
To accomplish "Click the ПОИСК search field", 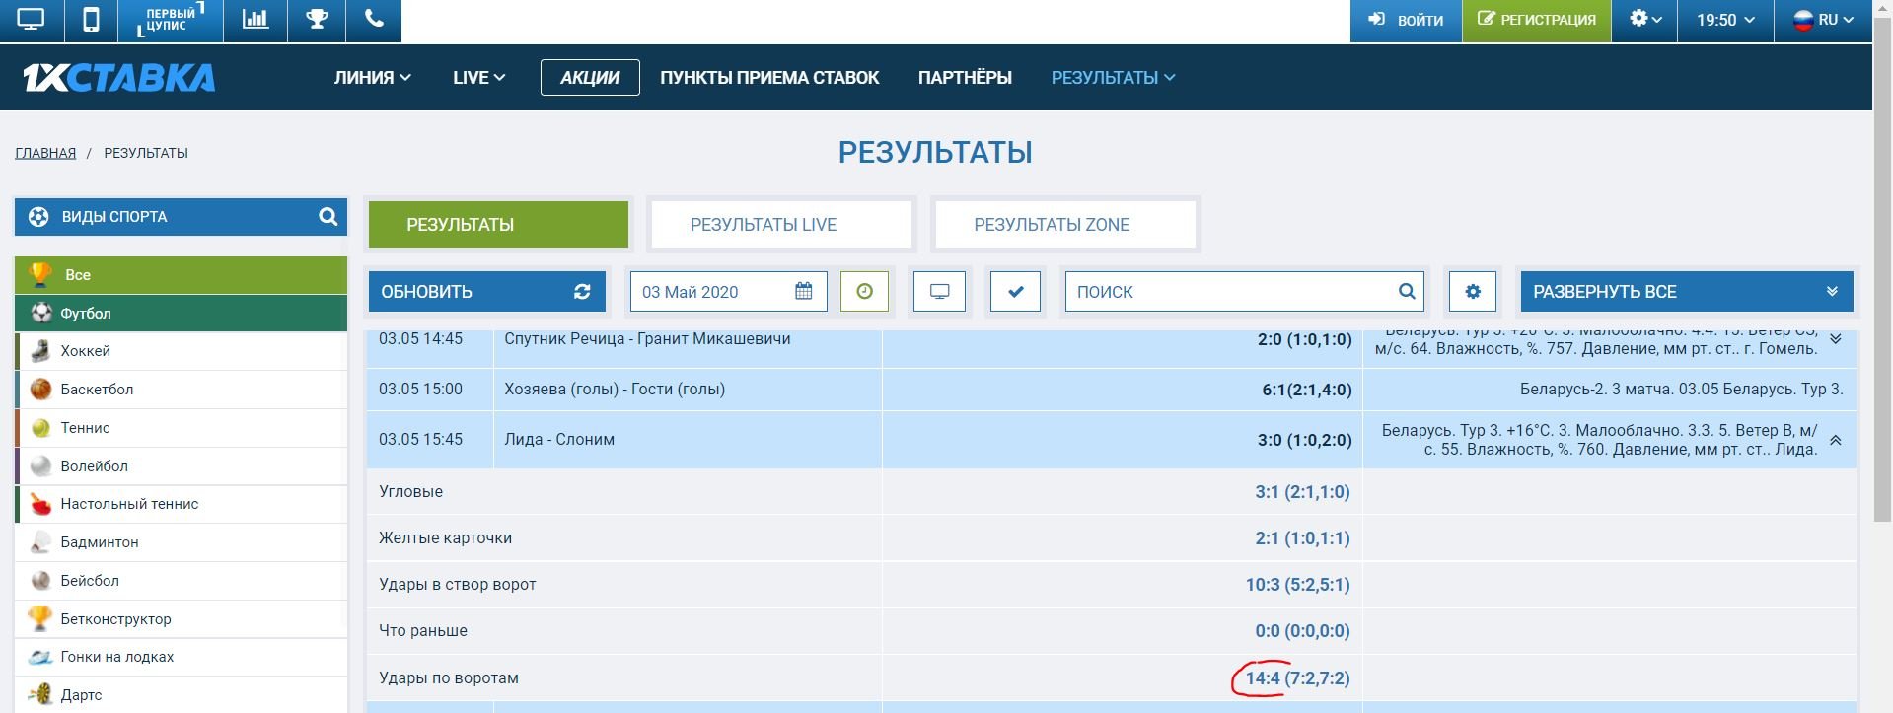I will 1231,291.
